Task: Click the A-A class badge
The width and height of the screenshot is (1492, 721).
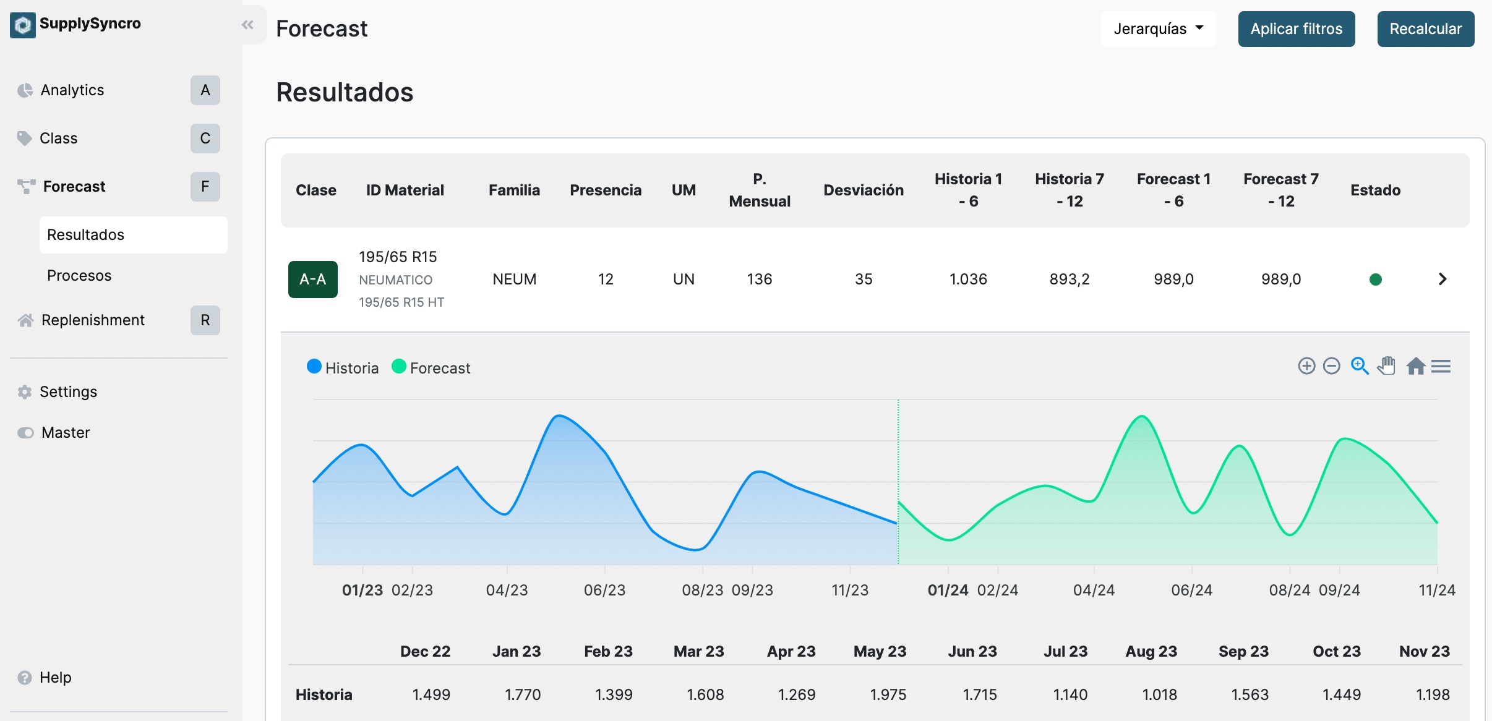Action: tap(313, 279)
